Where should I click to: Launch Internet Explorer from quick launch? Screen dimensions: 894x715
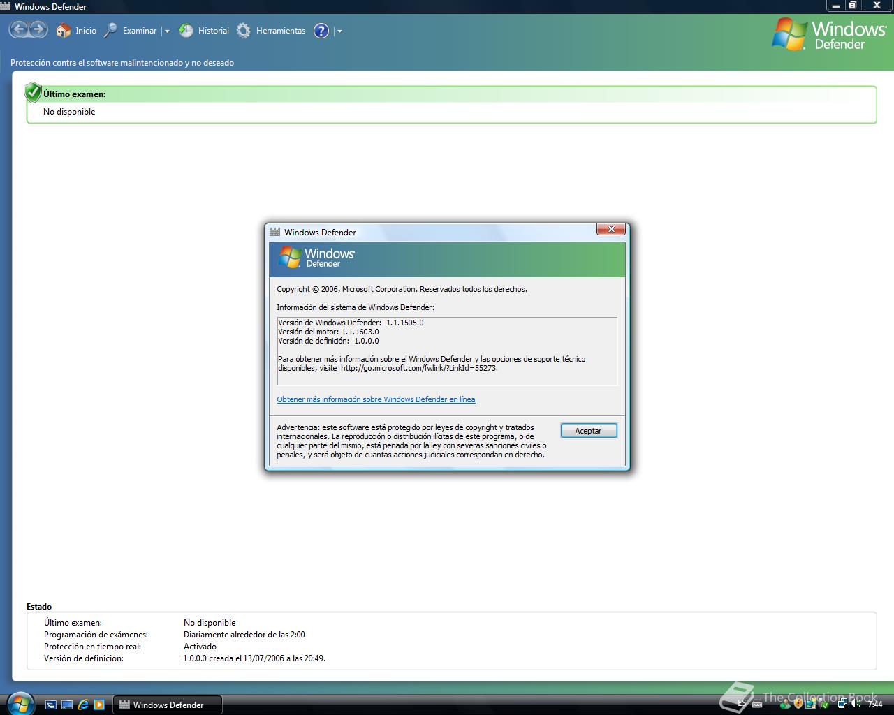click(83, 705)
